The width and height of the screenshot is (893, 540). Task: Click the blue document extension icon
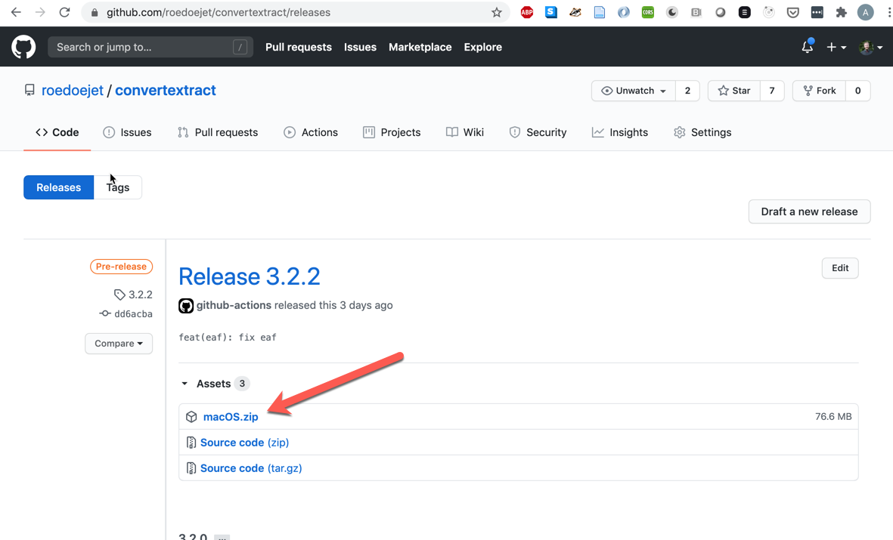599,13
